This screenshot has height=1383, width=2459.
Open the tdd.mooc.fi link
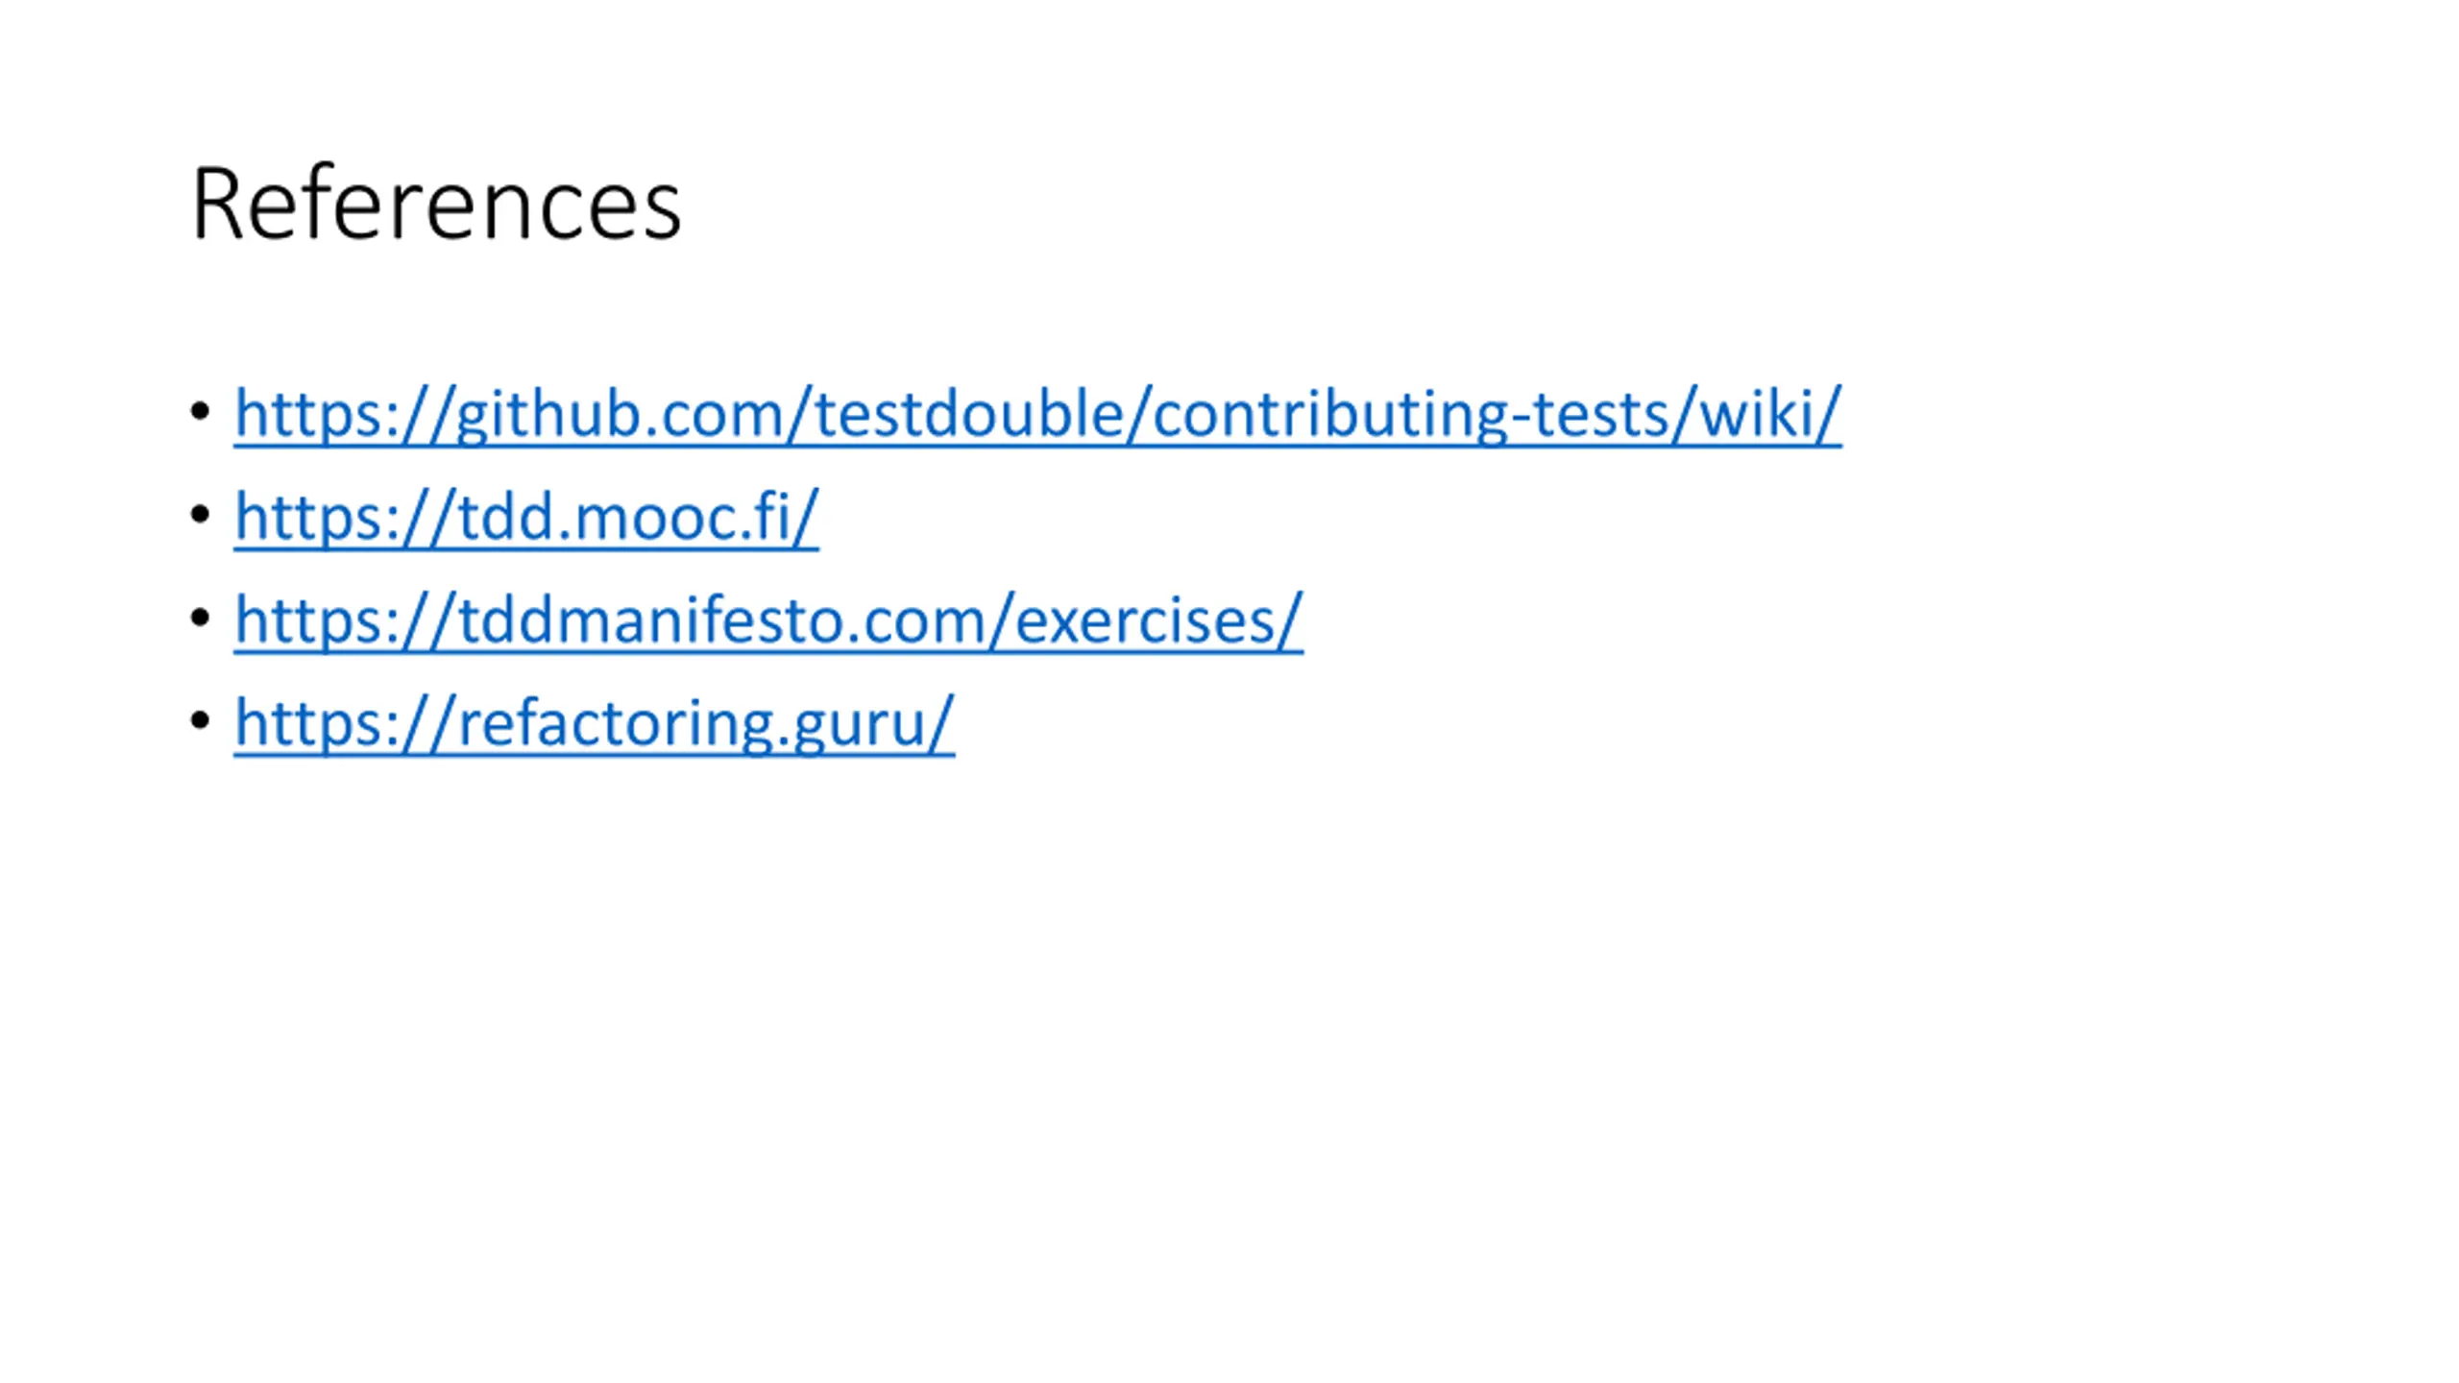tap(526, 518)
